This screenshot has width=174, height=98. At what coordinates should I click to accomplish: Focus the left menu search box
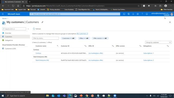pyautogui.click(x=14, y=29)
